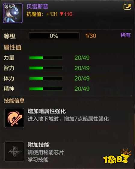135x169 pixels.
Task: Click the 稀有 rarity label
Action: point(126,35)
